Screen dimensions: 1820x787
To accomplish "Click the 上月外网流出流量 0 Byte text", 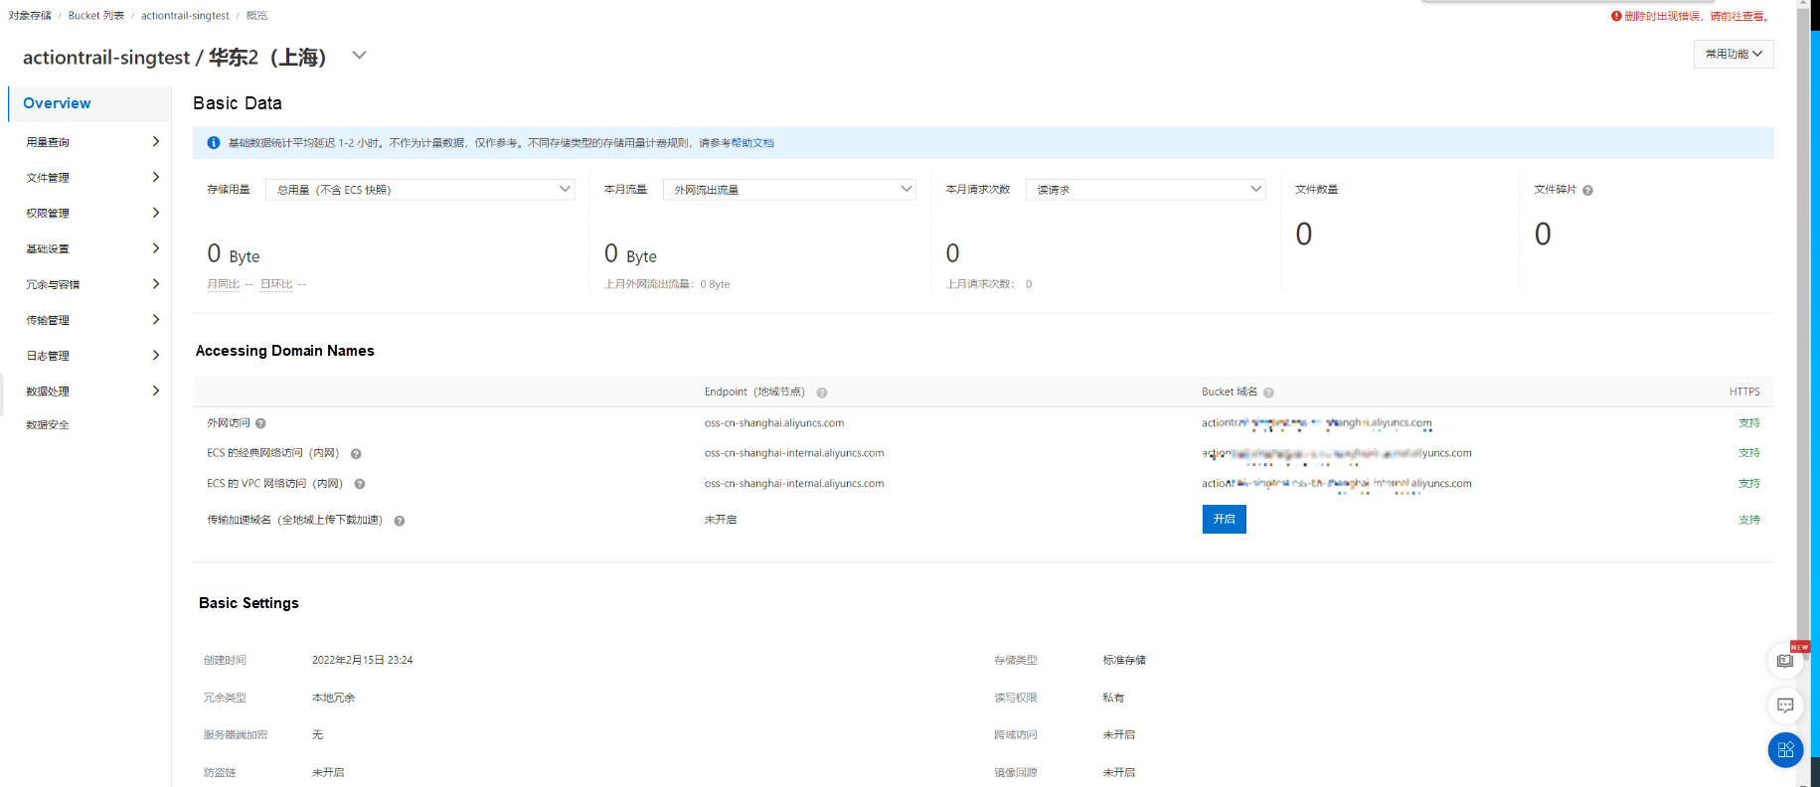I will [667, 284].
